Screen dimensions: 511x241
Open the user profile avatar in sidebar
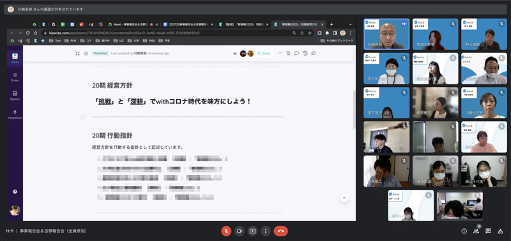pyautogui.click(x=15, y=210)
